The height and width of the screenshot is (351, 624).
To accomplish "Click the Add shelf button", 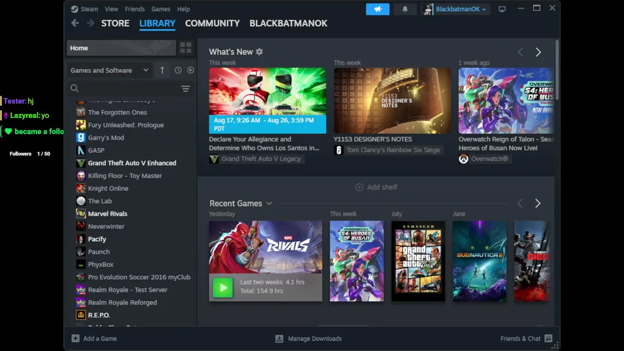I will pyautogui.click(x=376, y=187).
